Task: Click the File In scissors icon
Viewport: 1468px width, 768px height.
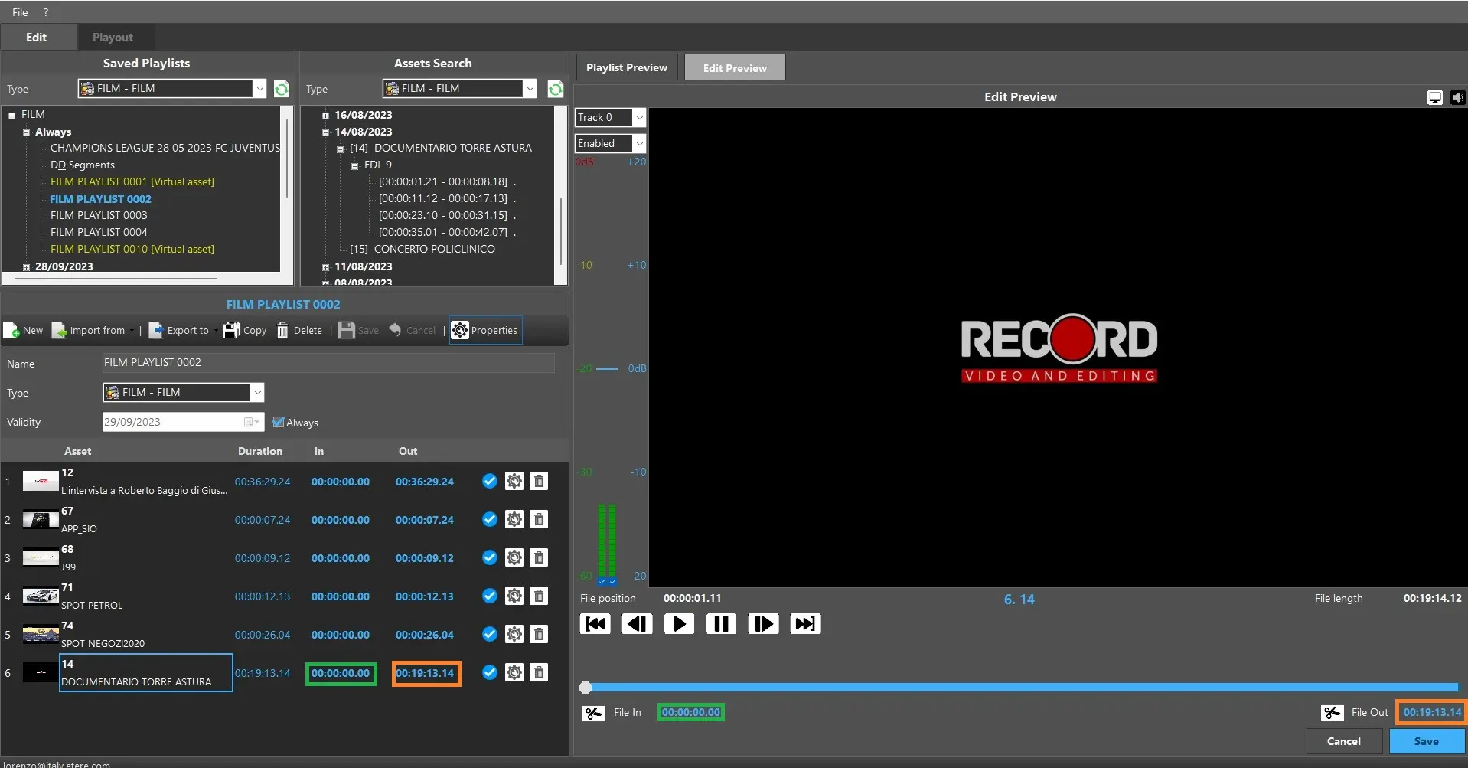Action: [594, 713]
